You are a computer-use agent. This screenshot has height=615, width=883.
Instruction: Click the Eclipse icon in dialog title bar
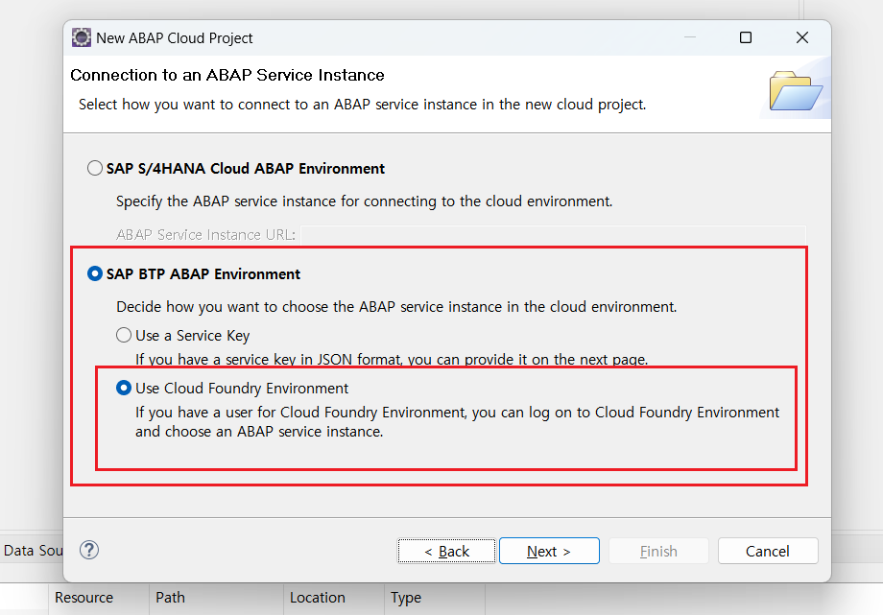(x=81, y=37)
